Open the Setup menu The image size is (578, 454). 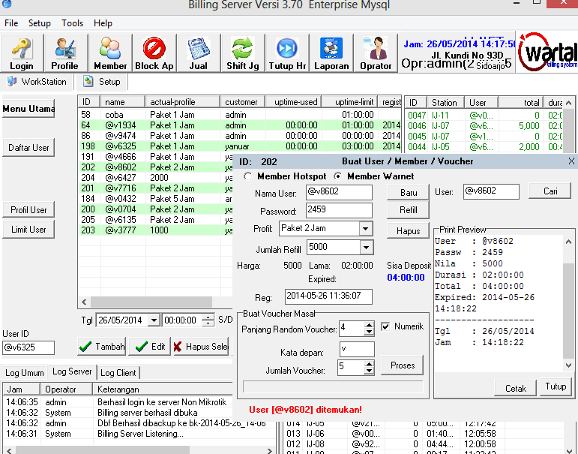pos(40,23)
